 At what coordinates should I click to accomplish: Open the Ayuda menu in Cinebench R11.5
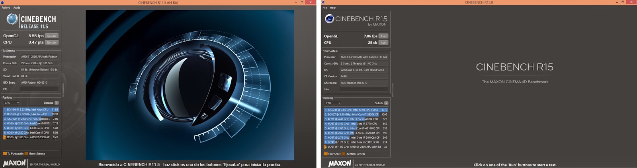(x=17, y=8)
